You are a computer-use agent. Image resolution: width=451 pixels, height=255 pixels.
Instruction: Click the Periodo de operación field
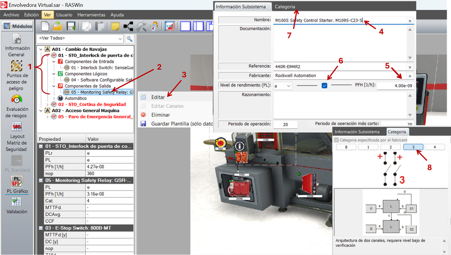point(285,124)
